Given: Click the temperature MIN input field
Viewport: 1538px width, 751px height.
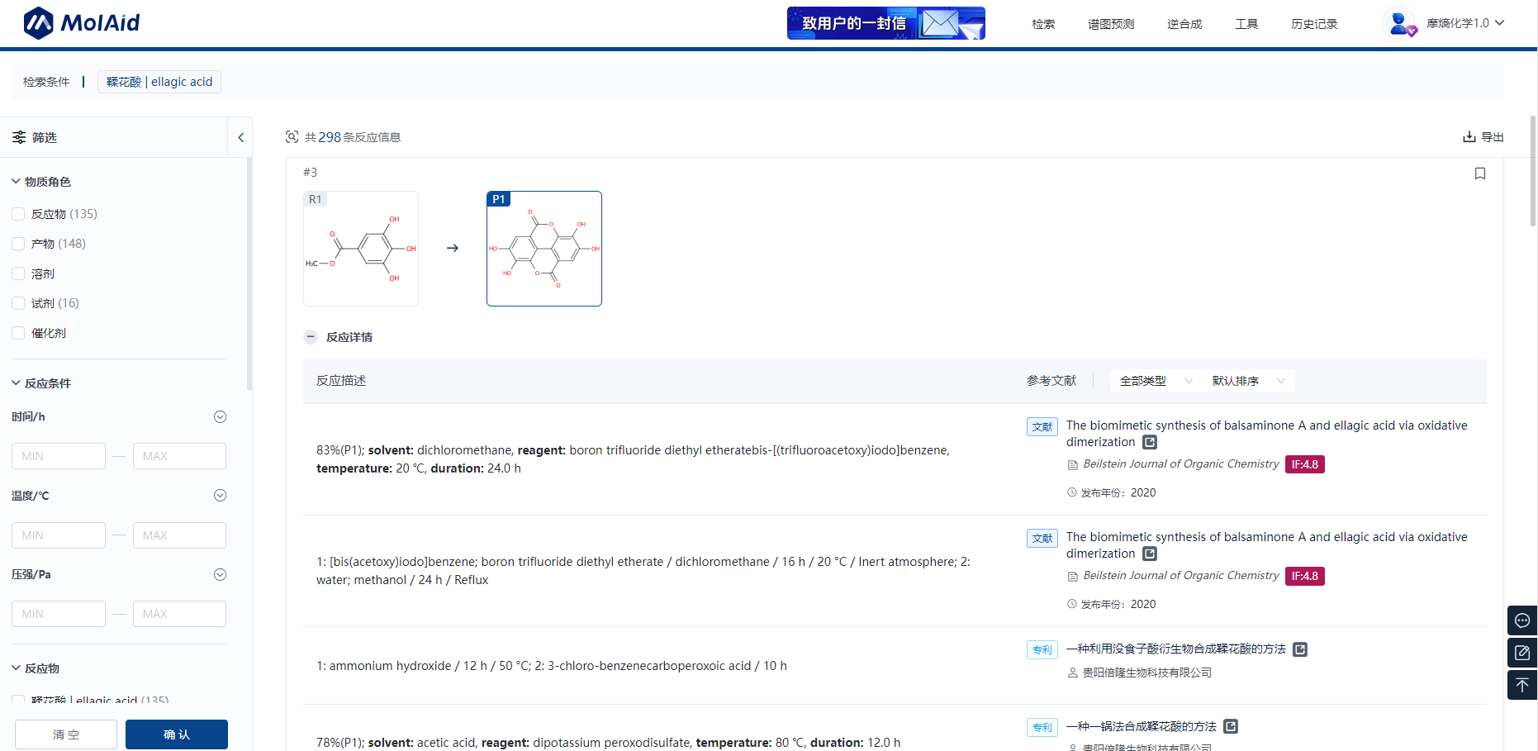Looking at the screenshot, I should 59,535.
